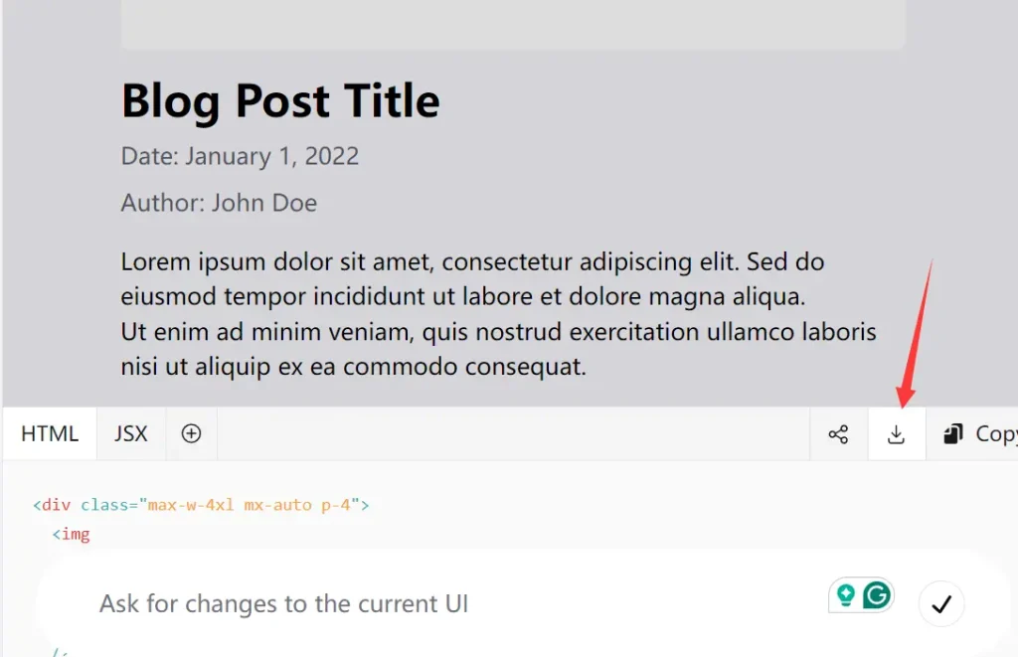This screenshot has height=657, width=1018.
Task: Click the "Ask for changes" input field
Action: click(x=298, y=604)
